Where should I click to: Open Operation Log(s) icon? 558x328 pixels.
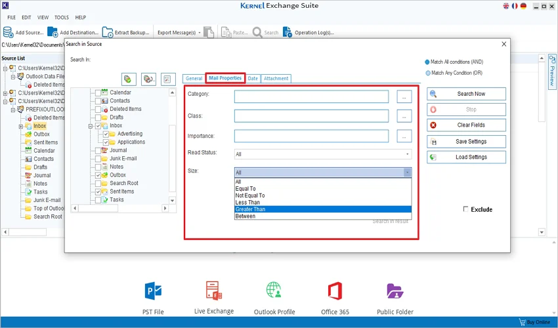click(288, 32)
